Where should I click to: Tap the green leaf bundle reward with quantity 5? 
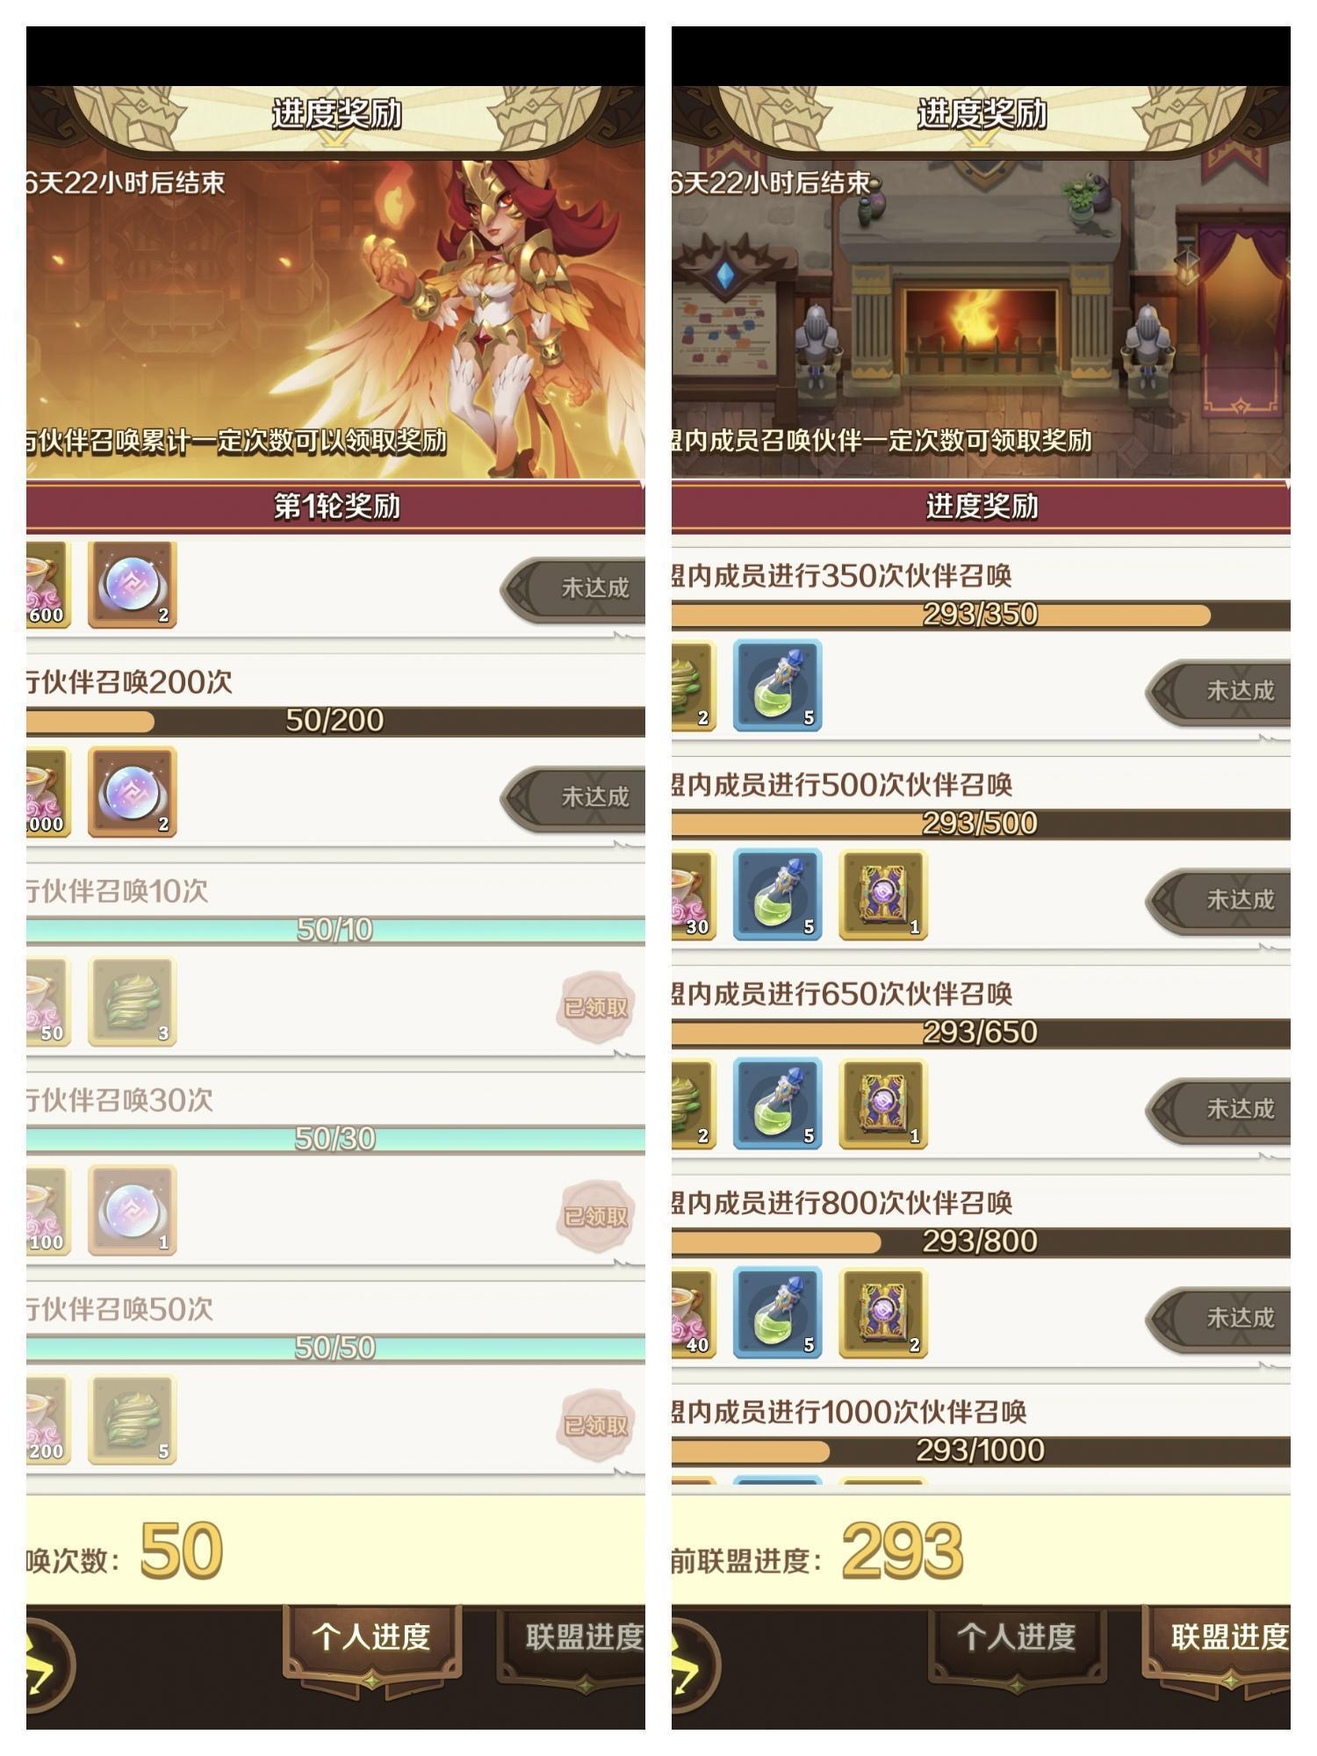[x=132, y=1420]
